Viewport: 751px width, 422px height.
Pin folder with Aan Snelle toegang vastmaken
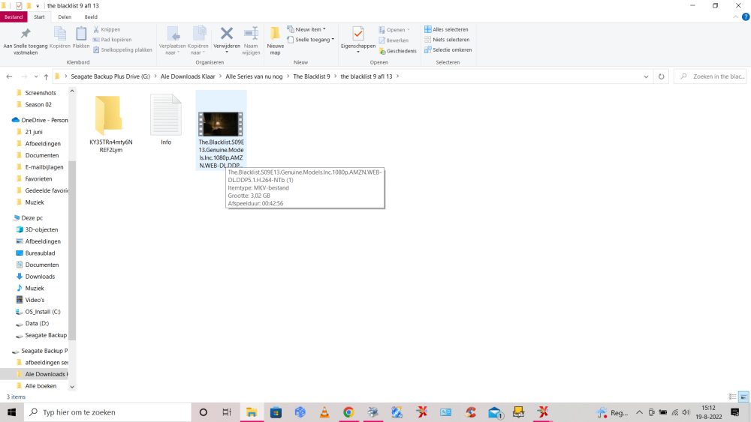point(26,39)
